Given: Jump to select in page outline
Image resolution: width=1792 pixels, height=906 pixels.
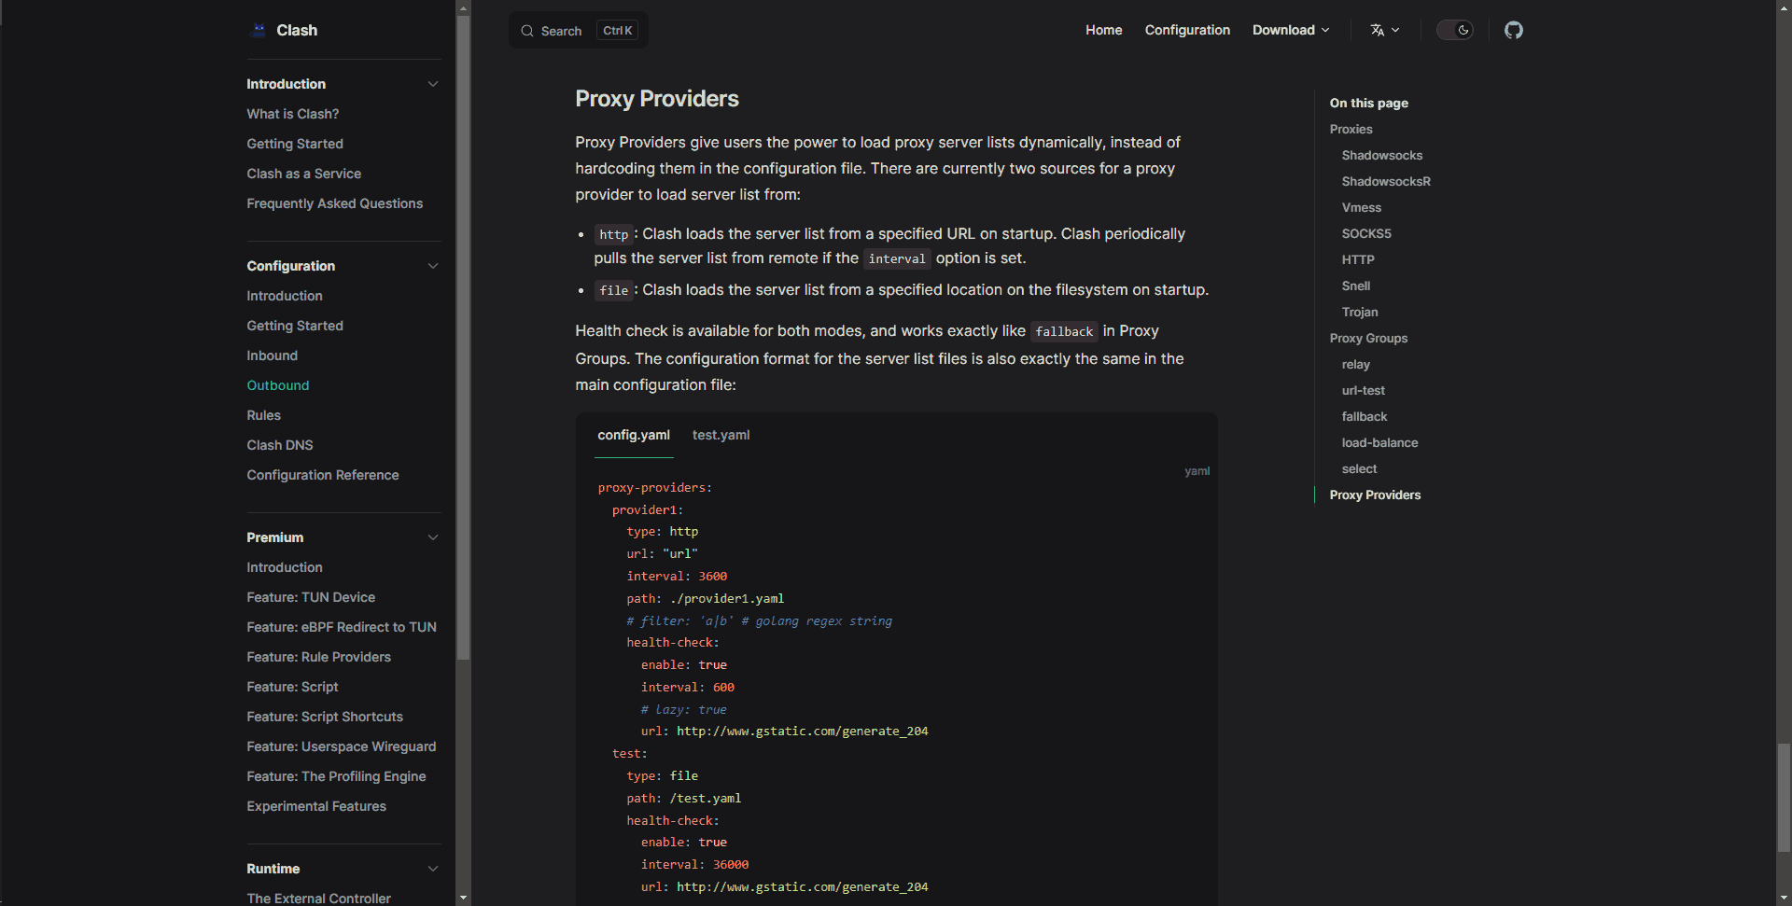Looking at the screenshot, I should coord(1359,468).
